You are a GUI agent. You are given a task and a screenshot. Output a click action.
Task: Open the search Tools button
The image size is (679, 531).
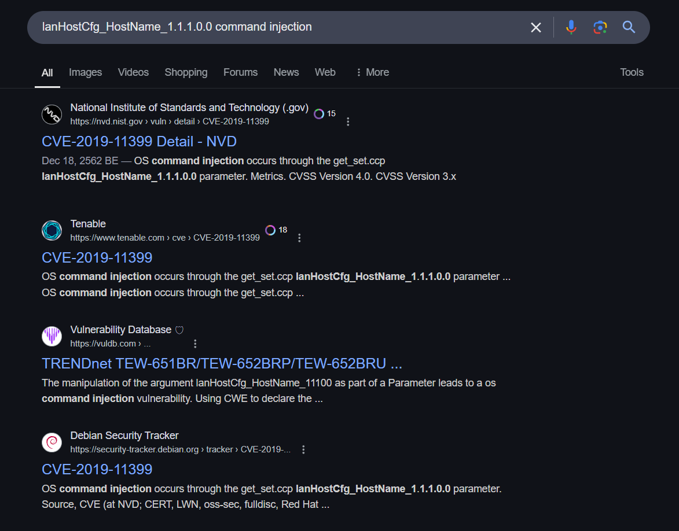[632, 72]
